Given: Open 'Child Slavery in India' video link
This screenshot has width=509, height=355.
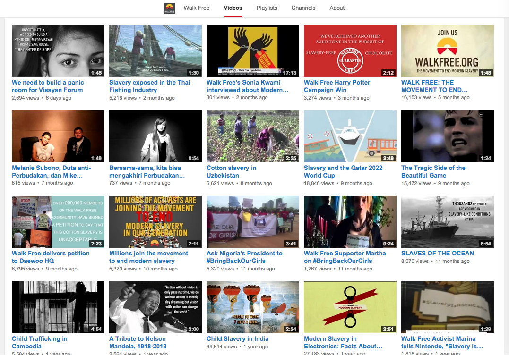Looking at the screenshot, I should (x=238, y=339).
